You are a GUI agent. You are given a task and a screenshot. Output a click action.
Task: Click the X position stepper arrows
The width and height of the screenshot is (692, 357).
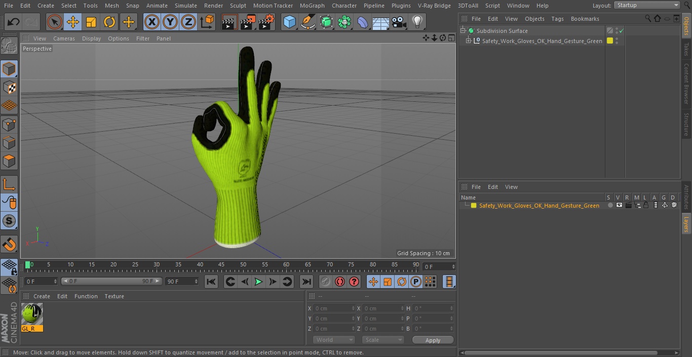click(x=353, y=308)
